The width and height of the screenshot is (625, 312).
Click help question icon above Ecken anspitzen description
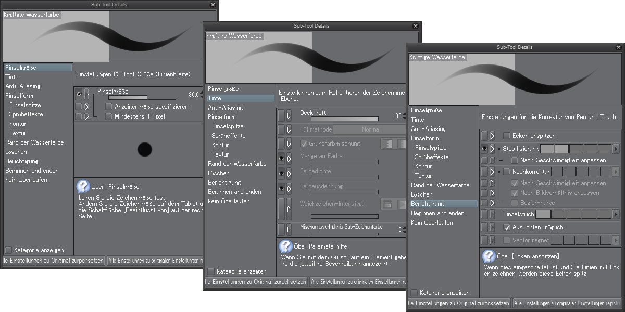tap(489, 256)
